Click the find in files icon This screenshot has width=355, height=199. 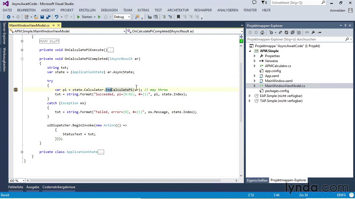tap(137, 17)
